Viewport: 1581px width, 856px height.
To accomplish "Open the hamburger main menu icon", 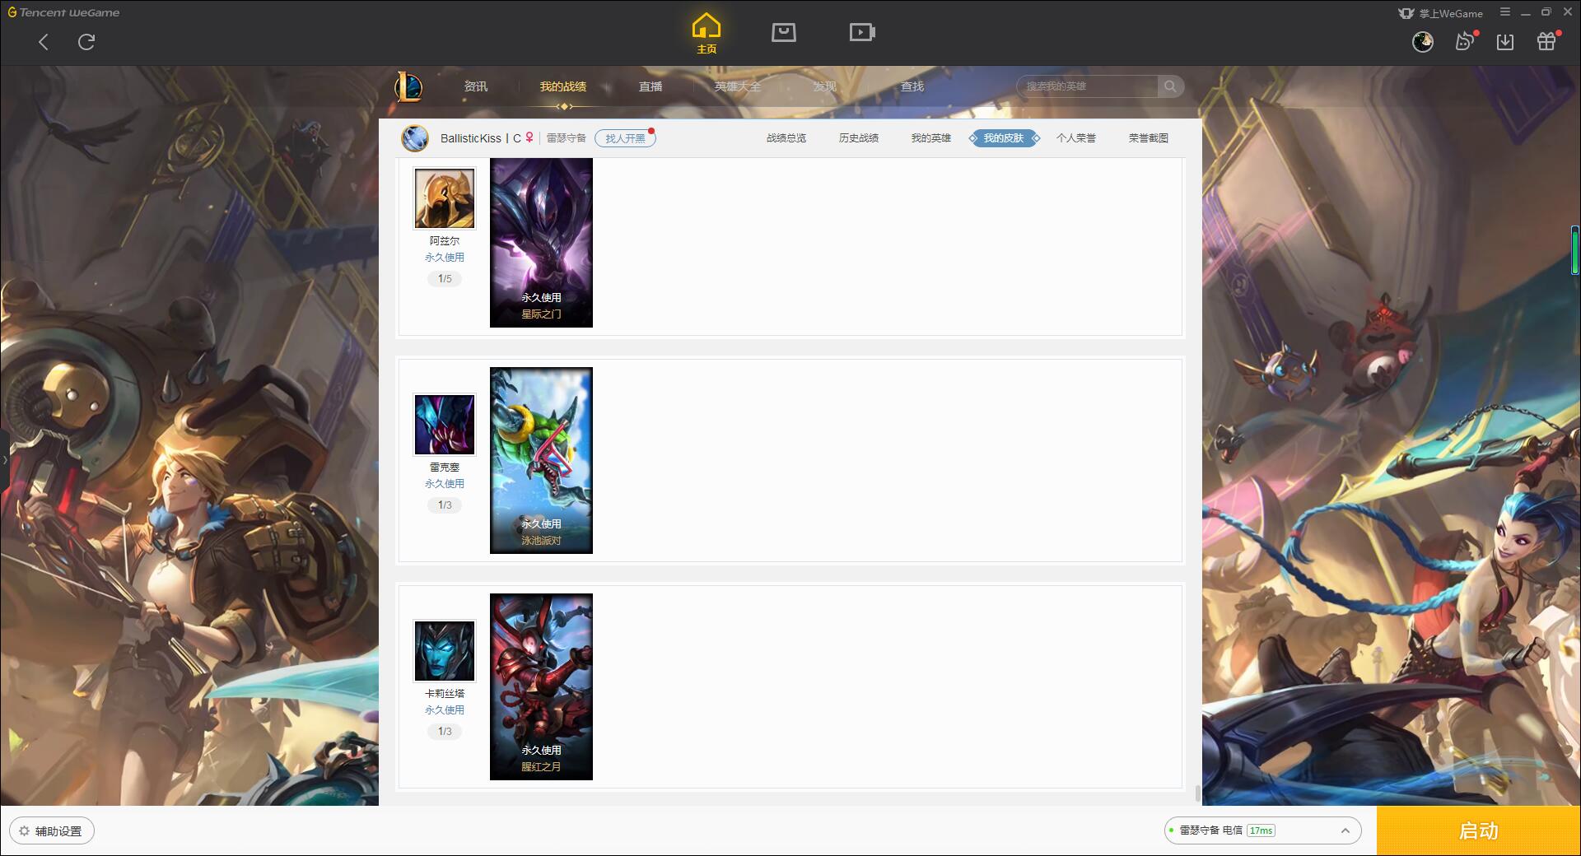I will coord(1505,12).
